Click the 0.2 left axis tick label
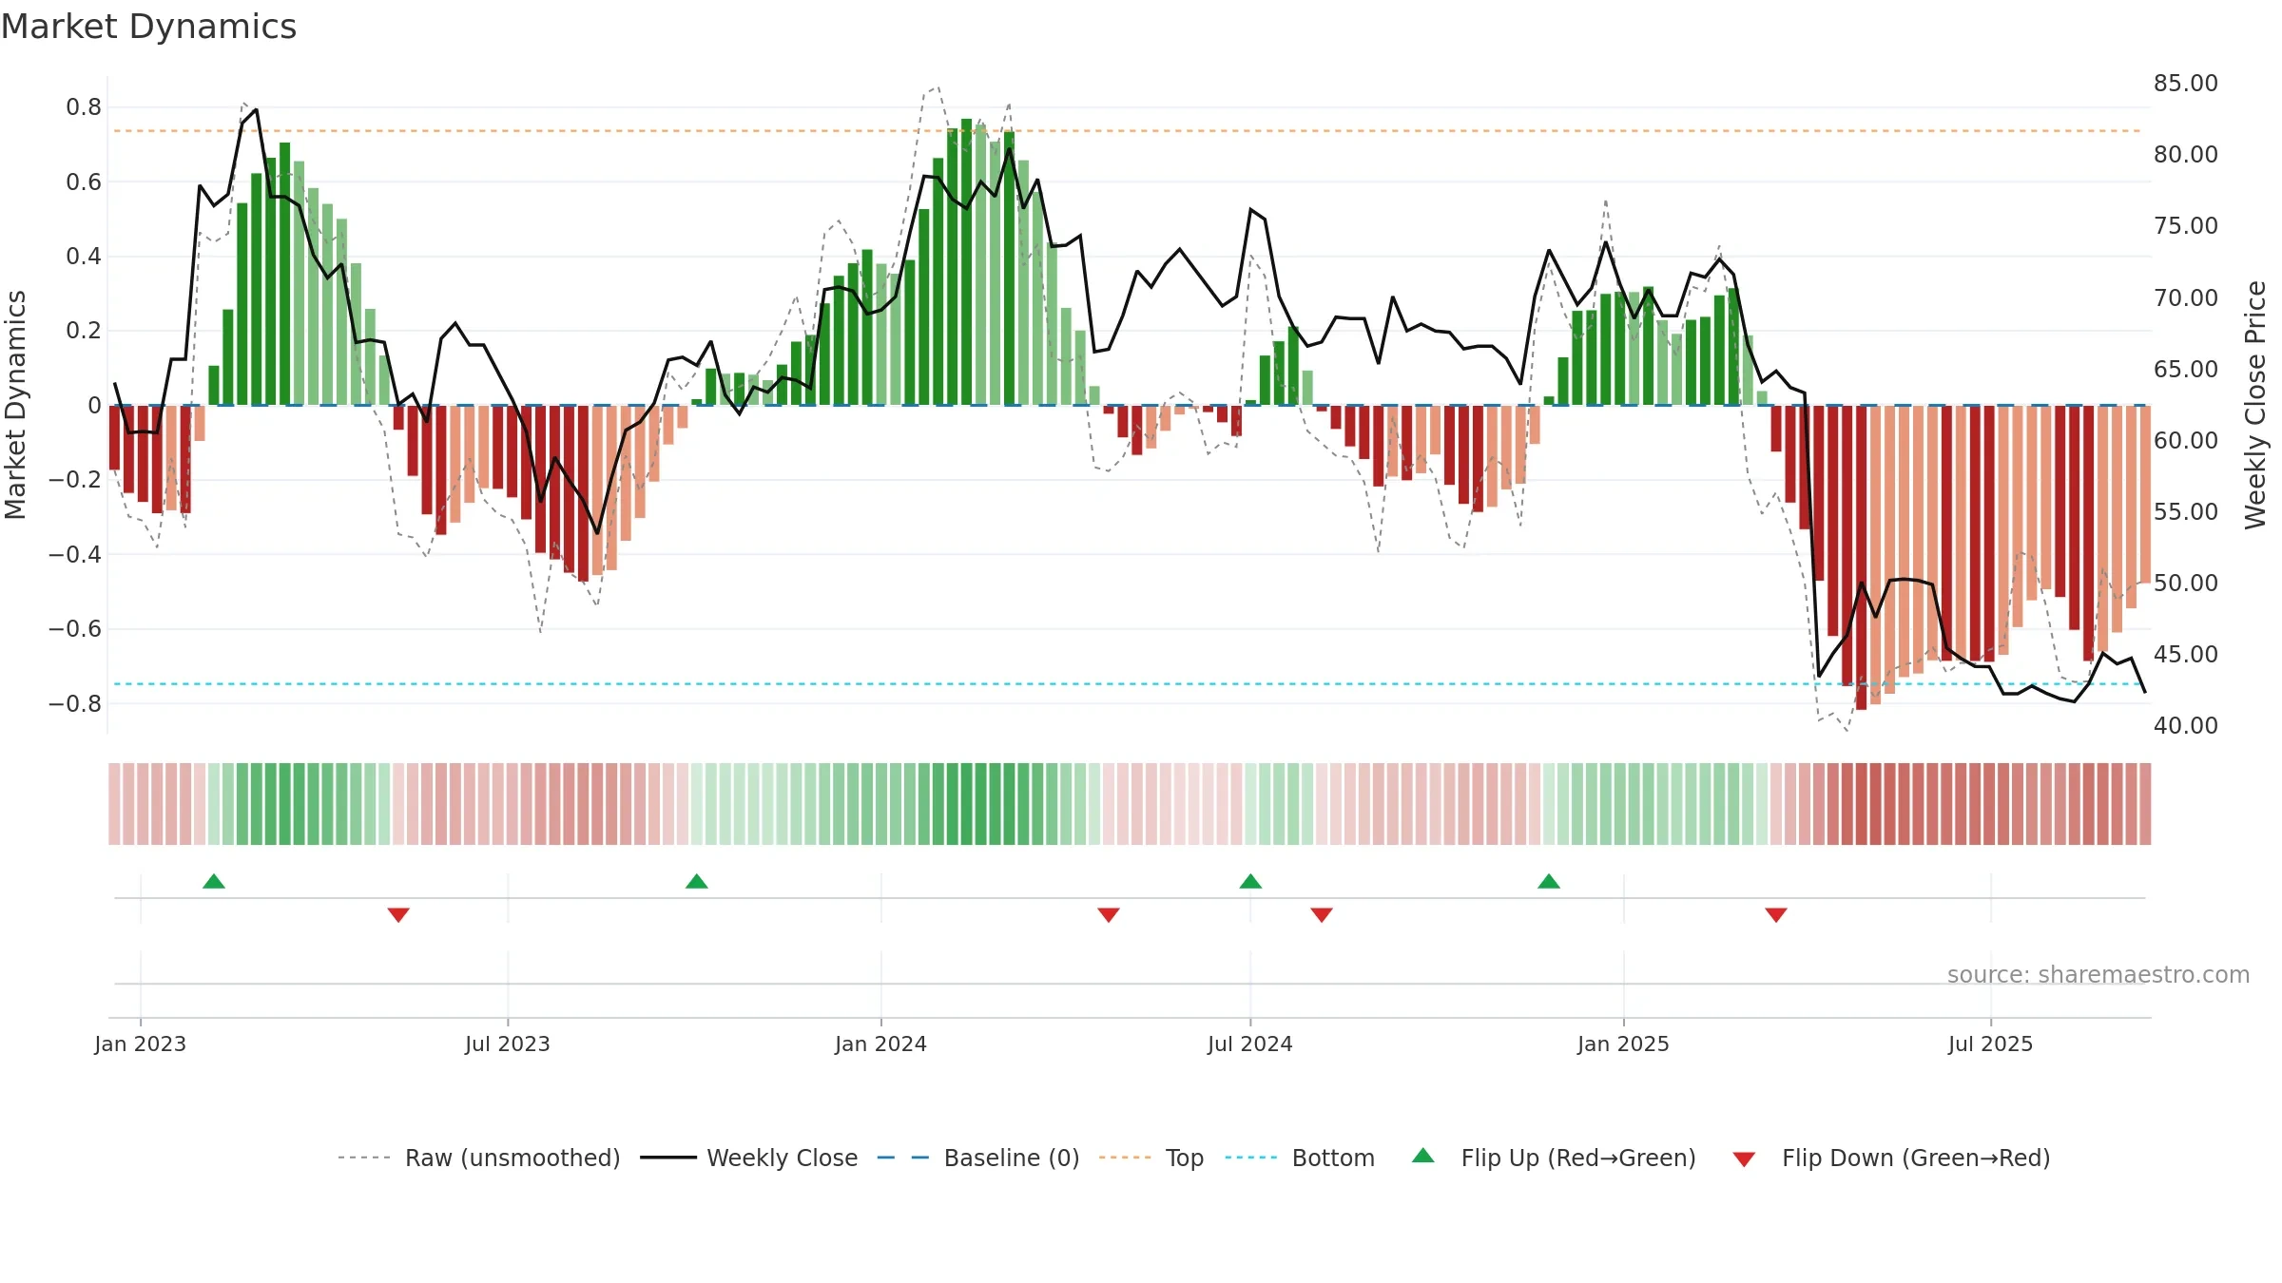The height and width of the screenshot is (1283, 2282). [x=84, y=331]
